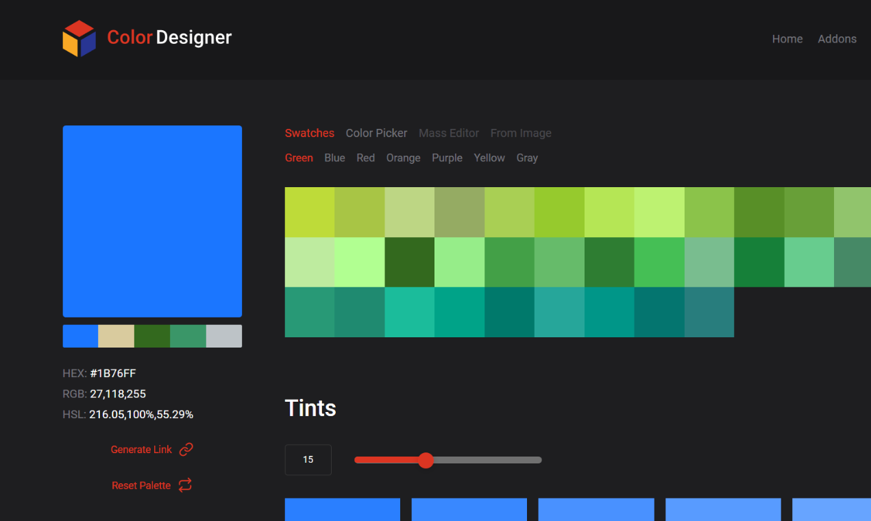The height and width of the screenshot is (521, 871).
Task: Click Generate Link
Action: click(x=141, y=449)
